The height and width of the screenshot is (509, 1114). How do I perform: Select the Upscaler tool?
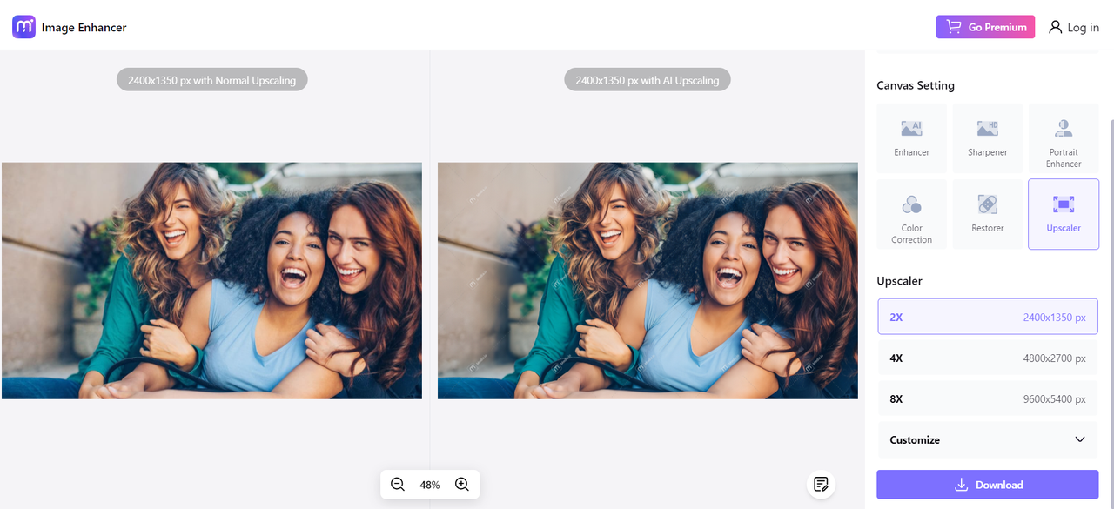coord(1064,214)
